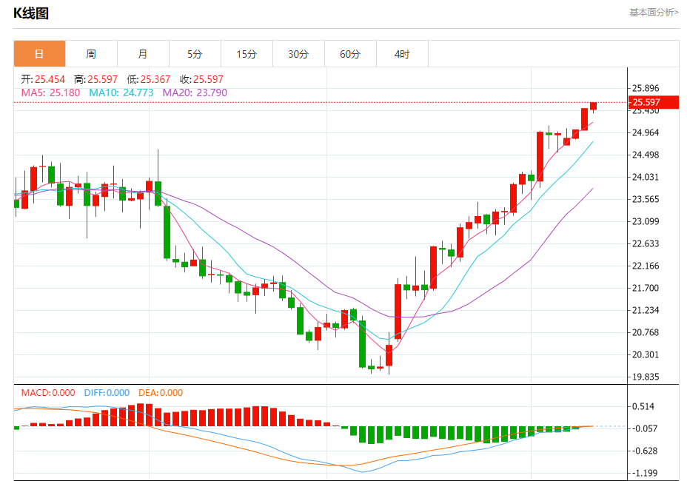This screenshot has width=687, height=481.
Task: Click the -0.057 MACD axis label
Action: 645,428
